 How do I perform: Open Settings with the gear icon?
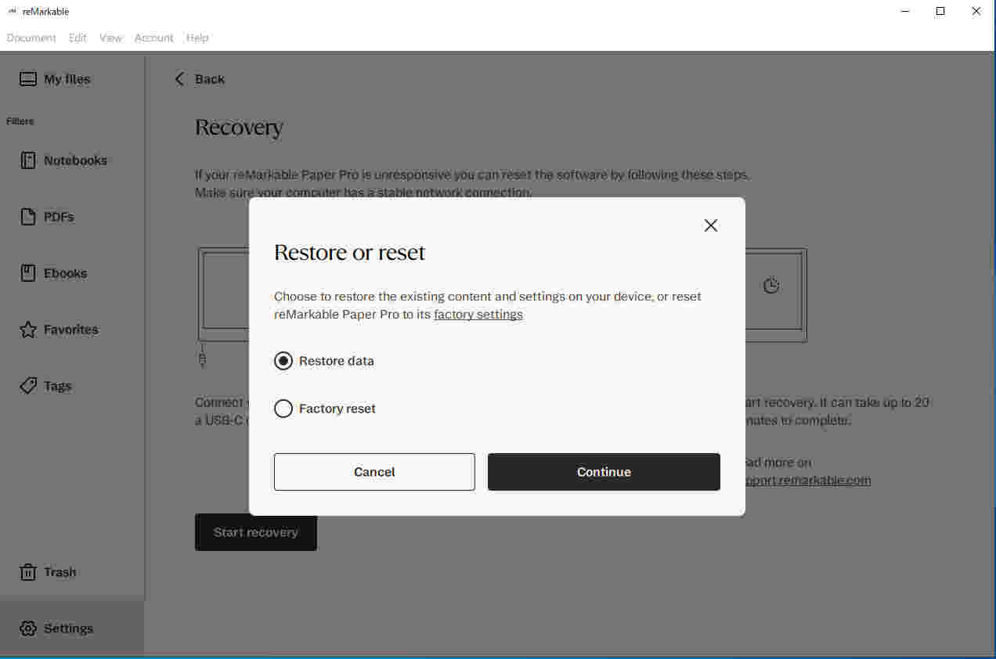point(28,628)
